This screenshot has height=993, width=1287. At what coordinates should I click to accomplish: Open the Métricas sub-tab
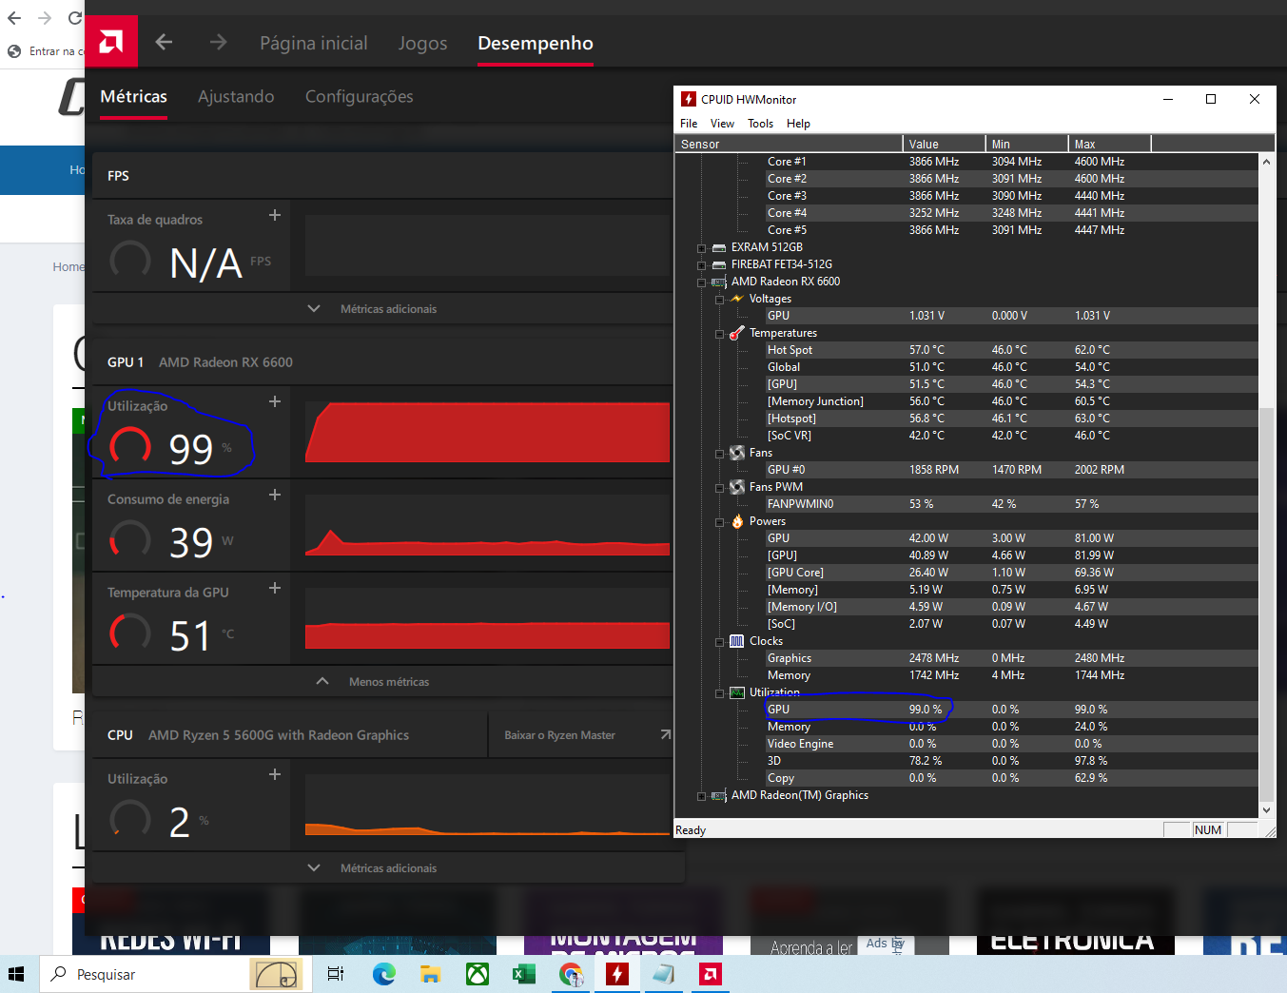[134, 96]
